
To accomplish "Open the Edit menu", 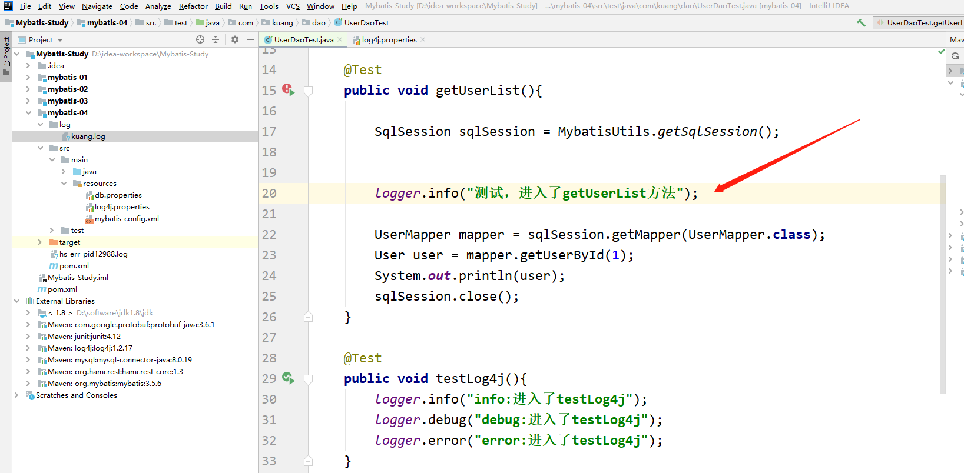I will click(x=45, y=6).
